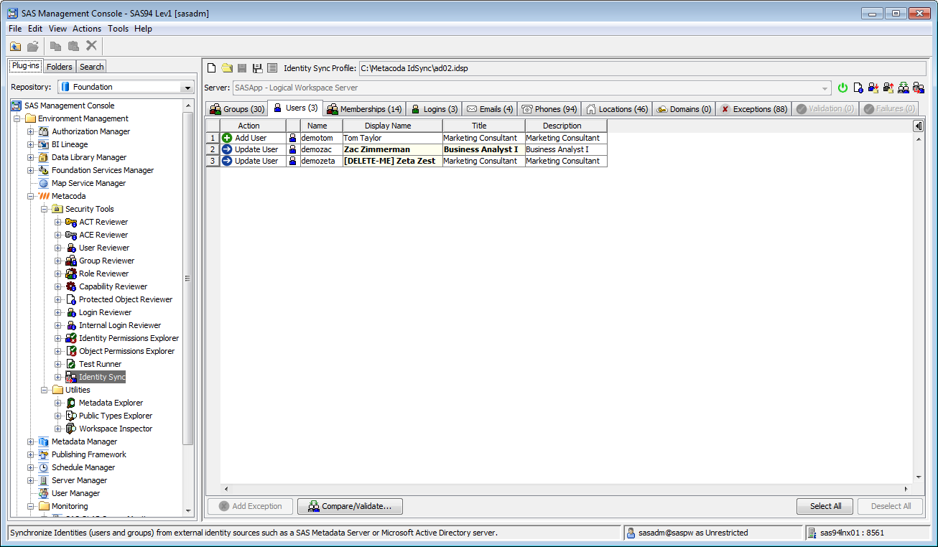The image size is (938, 547).
Task: Click the Compare/Validate... button
Action: (x=350, y=506)
